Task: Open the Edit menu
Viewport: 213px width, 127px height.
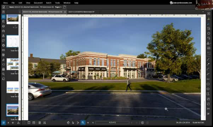Action: click(x=20, y=3)
